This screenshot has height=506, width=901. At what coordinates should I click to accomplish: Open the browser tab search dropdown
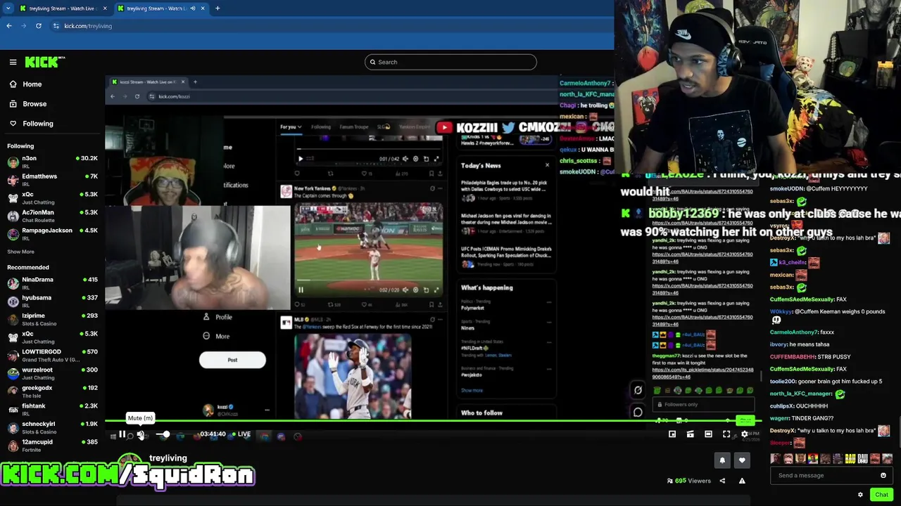coord(8,8)
